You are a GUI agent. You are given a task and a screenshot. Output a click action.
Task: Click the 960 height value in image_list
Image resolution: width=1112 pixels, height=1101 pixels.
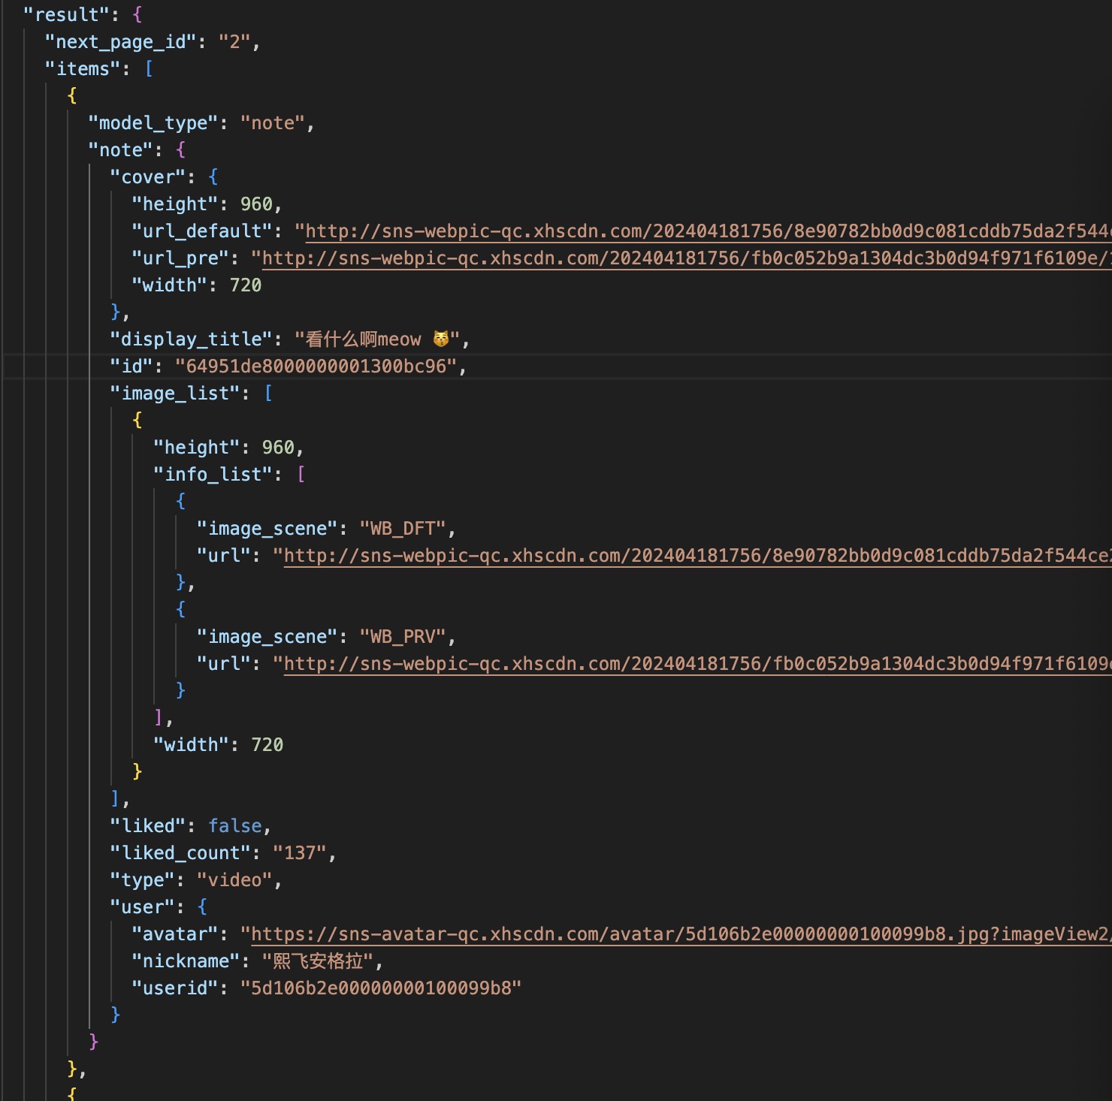[x=278, y=448]
